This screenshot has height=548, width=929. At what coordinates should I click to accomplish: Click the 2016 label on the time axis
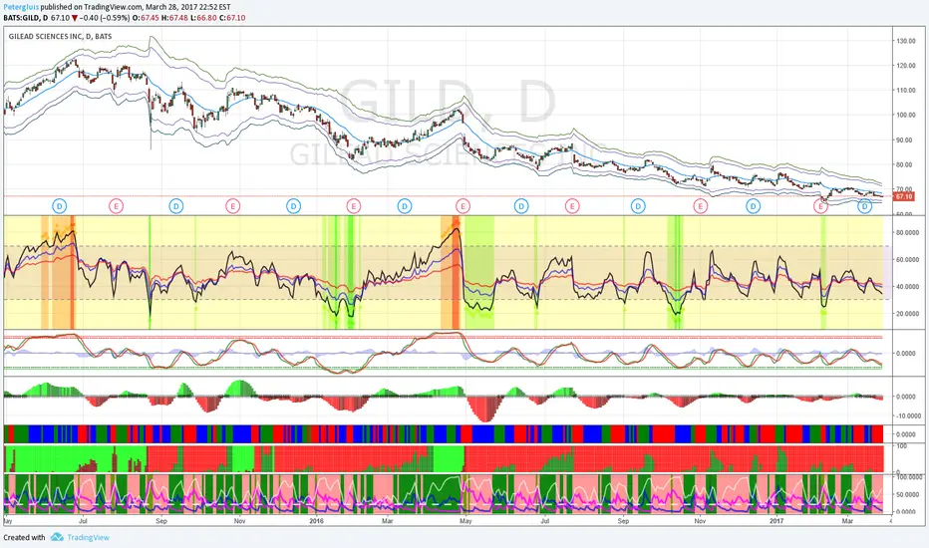(317, 521)
